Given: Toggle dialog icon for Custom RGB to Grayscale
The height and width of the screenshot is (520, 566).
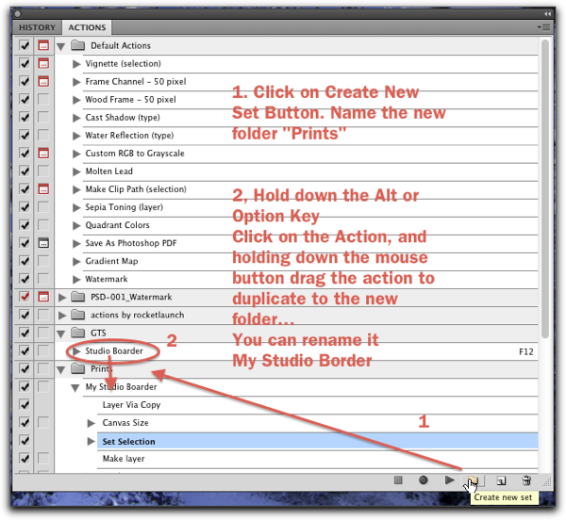Looking at the screenshot, I should tap(43, 154).
